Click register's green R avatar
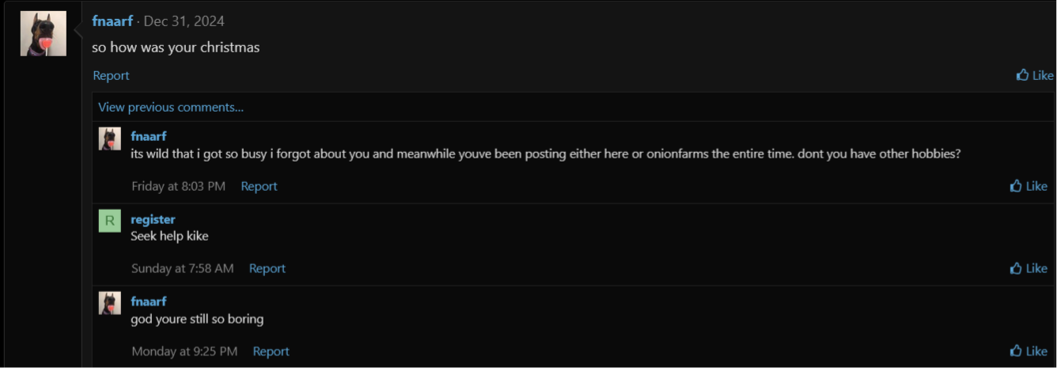Screen dimensions: 1057x368 (x=109, y=221)
